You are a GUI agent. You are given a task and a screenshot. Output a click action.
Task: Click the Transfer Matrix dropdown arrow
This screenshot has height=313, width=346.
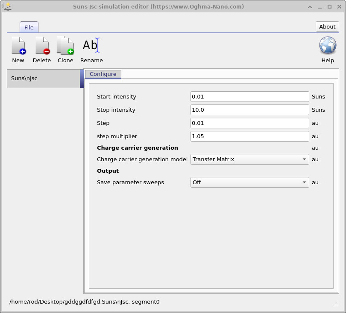click(x=304, y=159)
